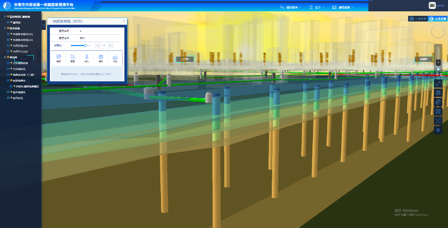Uncheck the 建筑物 layer checkbox
This screenshot has width=448, height=228.
8,22
